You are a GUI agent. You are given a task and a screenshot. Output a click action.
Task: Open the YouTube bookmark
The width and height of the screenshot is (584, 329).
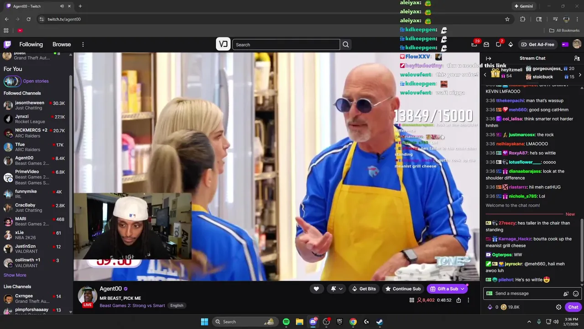(x=20, y=31)
